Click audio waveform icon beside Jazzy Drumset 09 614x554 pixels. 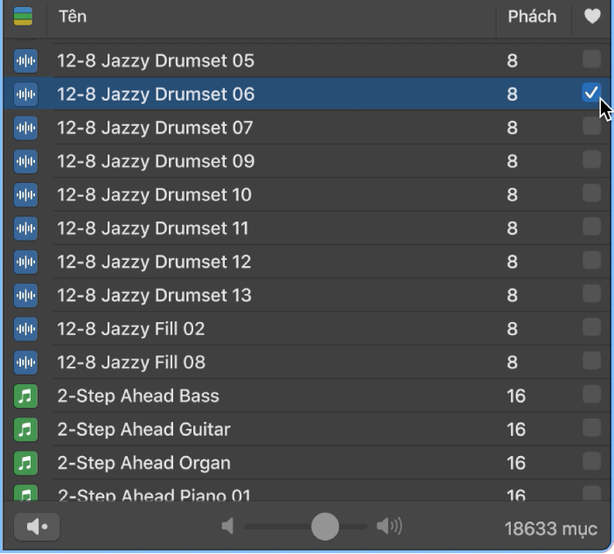coord(26,161)
